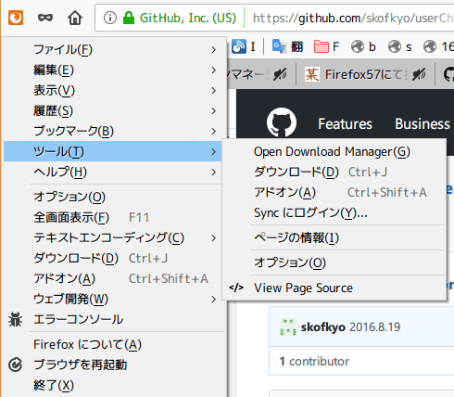Unmute the マネー tab speaker icon
The image size is (454, 397).
pos(280,74)
